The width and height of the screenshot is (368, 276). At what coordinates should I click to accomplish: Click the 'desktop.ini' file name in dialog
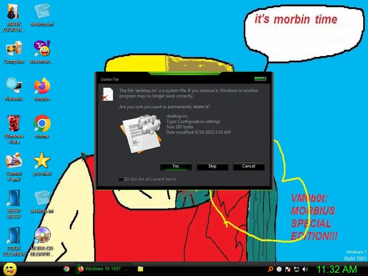pyautogui.click(x=177, y=116)
